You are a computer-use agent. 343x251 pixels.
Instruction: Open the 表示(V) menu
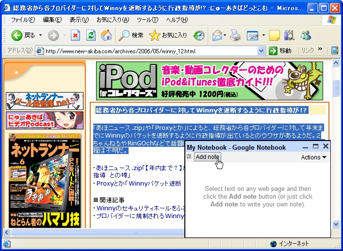click(79, 20)
